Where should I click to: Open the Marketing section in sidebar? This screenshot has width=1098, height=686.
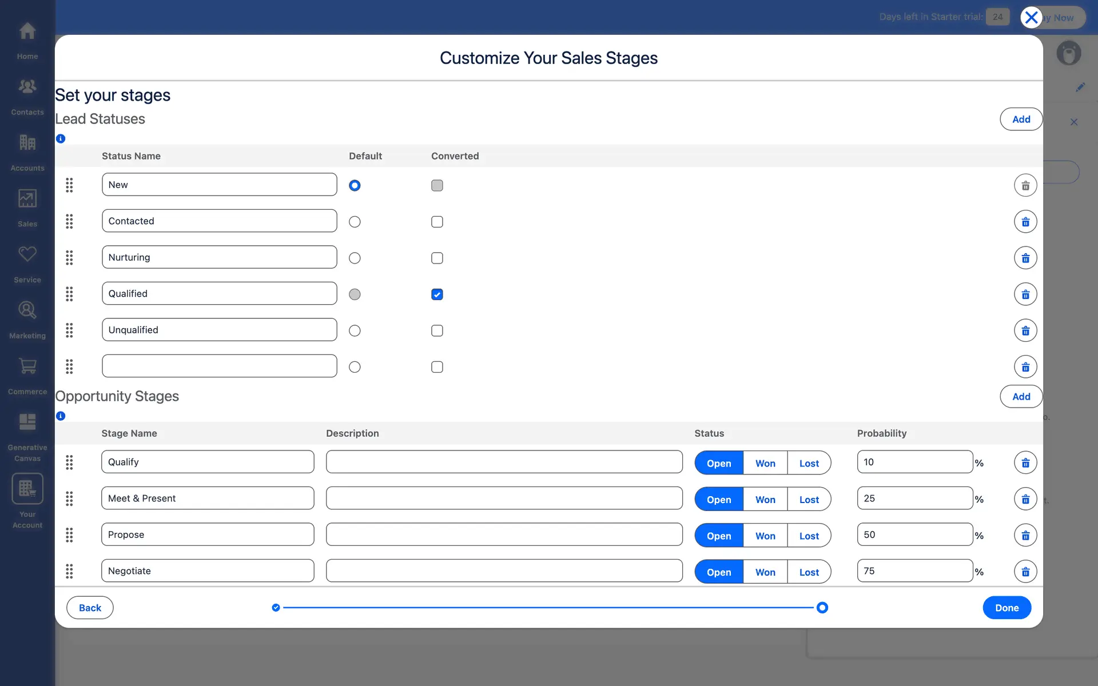pos(27,320)
